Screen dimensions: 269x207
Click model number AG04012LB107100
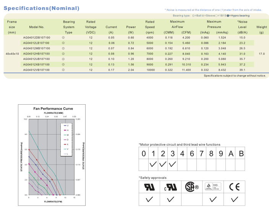[x=36, y=43]
